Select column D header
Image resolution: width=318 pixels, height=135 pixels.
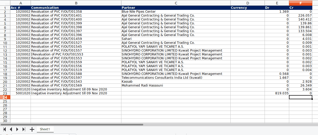coord(247,3)
